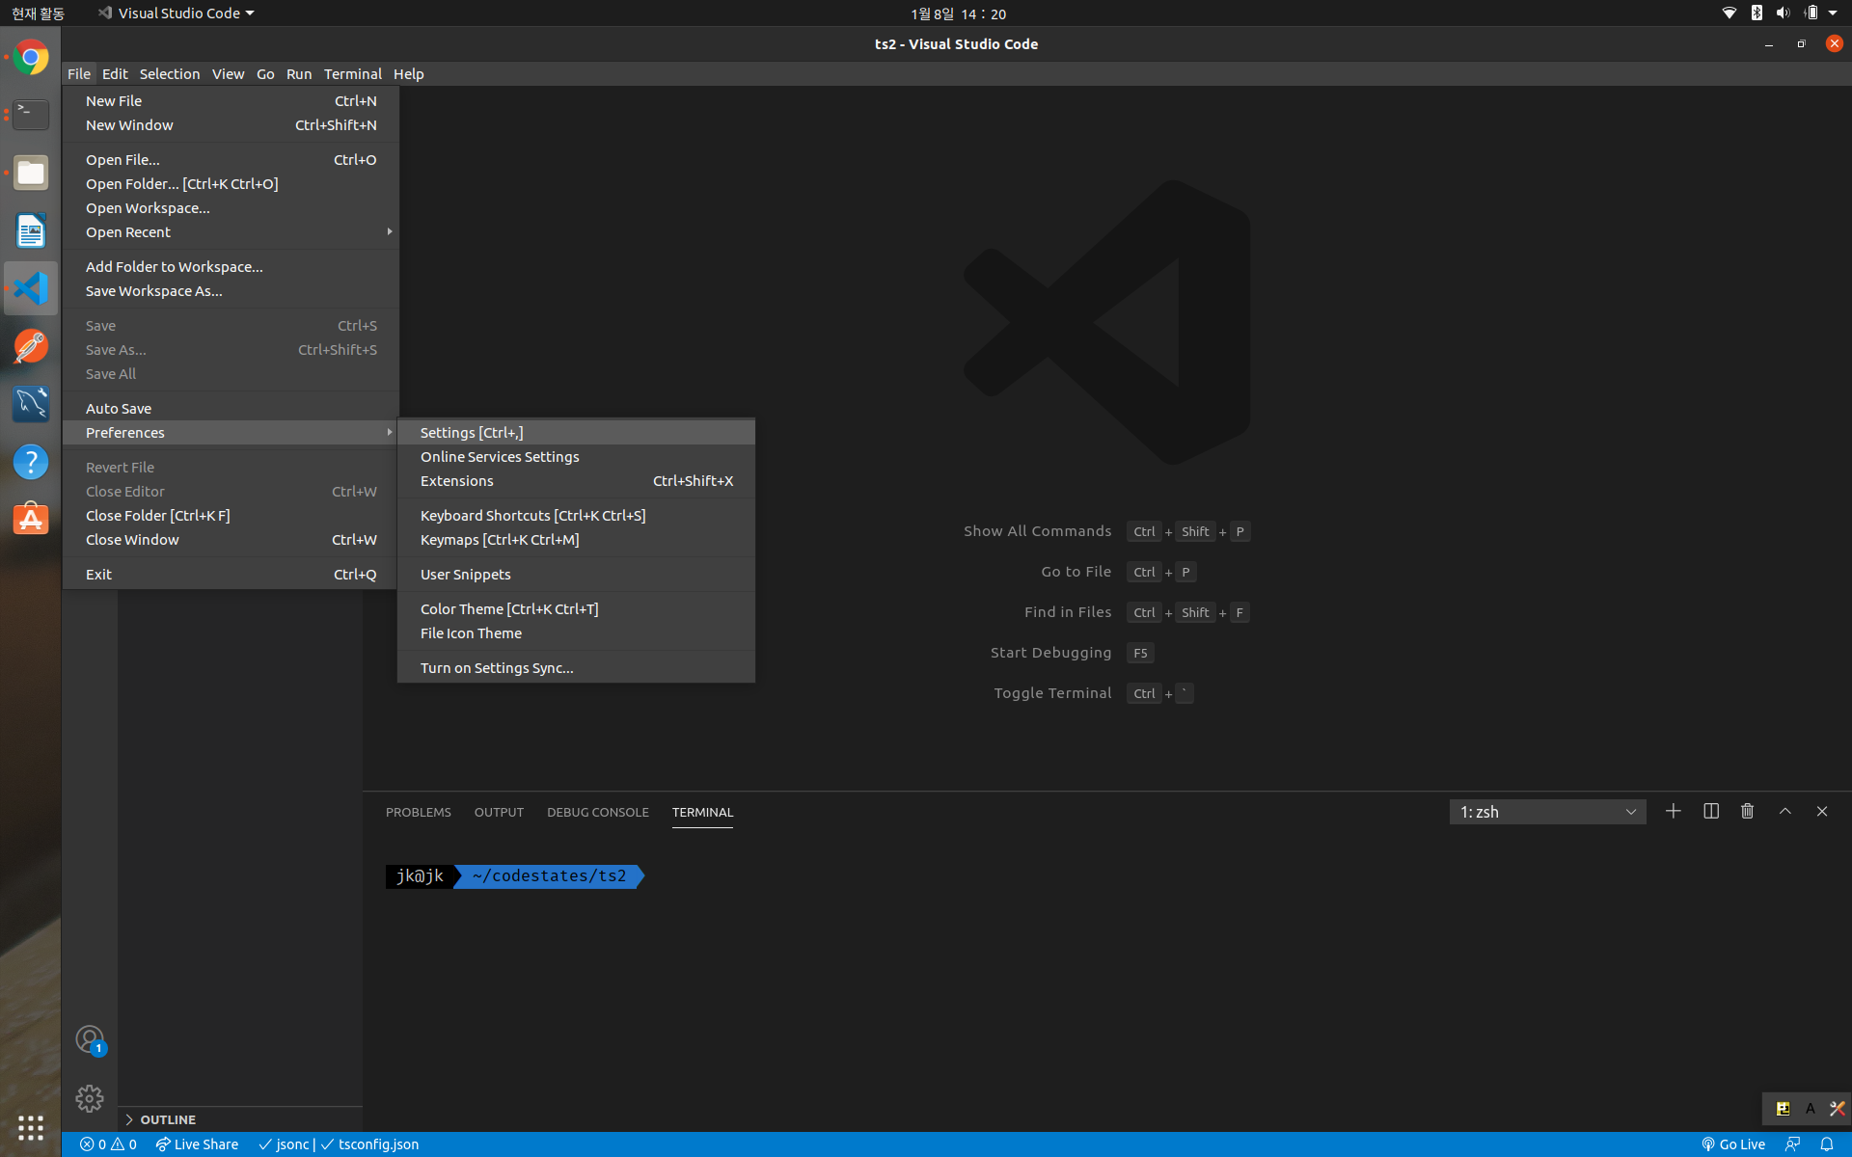This screenshot has height=1157, width=1852.
Task: Toggle Auto Save in File menu
Action: (x=119, y=408)
